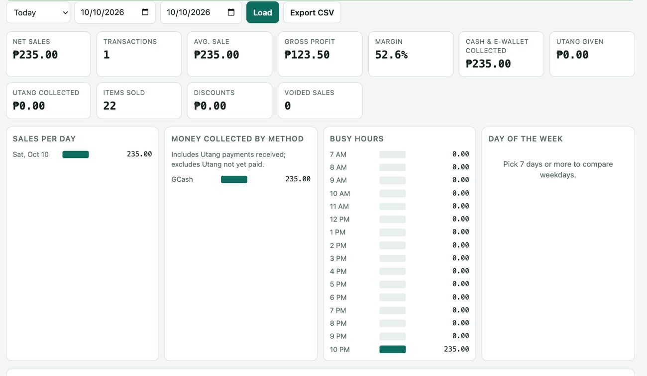Open the end date calendar picker icon
Viewport: 647px width, 376px height.
click(231, 12)
